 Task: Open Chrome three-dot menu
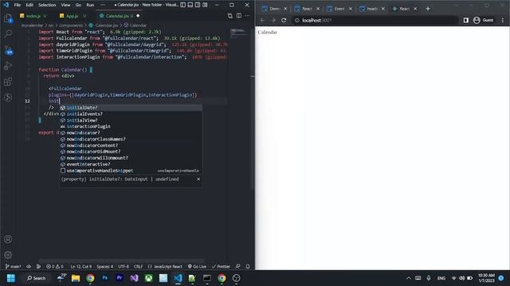[503, 20]
